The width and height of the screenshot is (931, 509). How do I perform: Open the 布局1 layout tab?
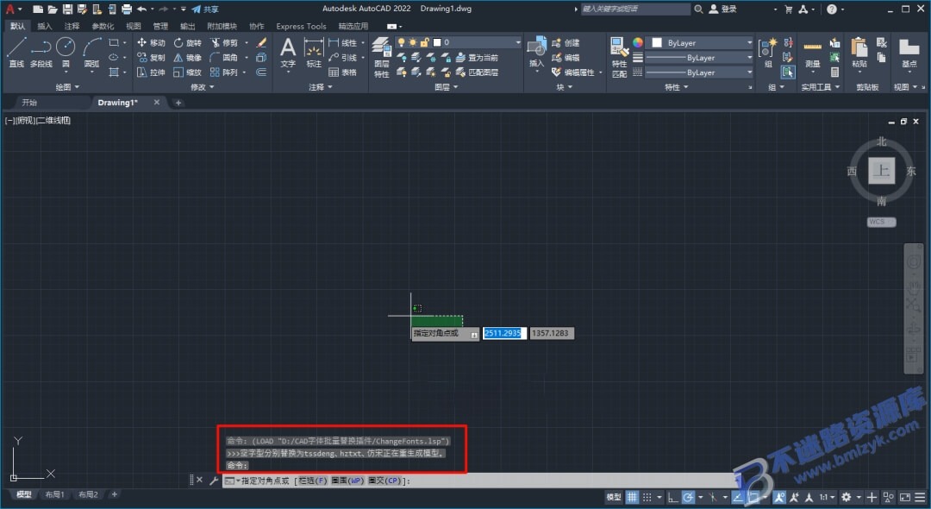pyautogui.click(x=54, y=494)
